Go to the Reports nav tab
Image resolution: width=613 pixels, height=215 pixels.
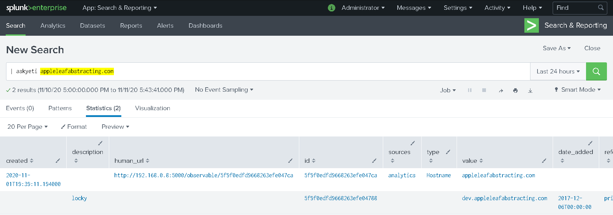coord(131,26)
